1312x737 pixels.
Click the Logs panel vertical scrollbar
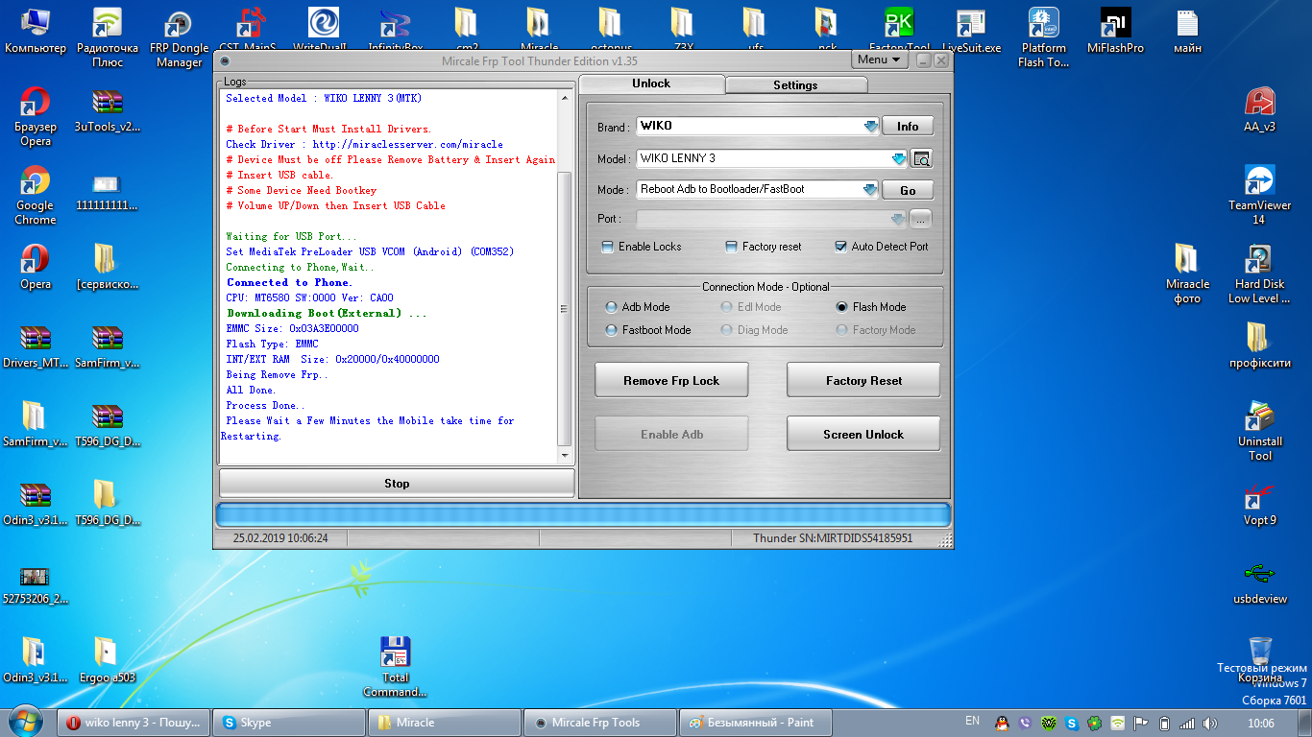(x=565, y=277)
